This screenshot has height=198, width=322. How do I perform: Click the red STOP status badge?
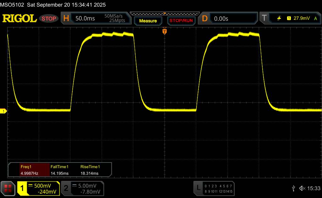point(49,19)
